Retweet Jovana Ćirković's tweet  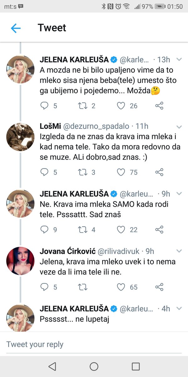[82, 287]
